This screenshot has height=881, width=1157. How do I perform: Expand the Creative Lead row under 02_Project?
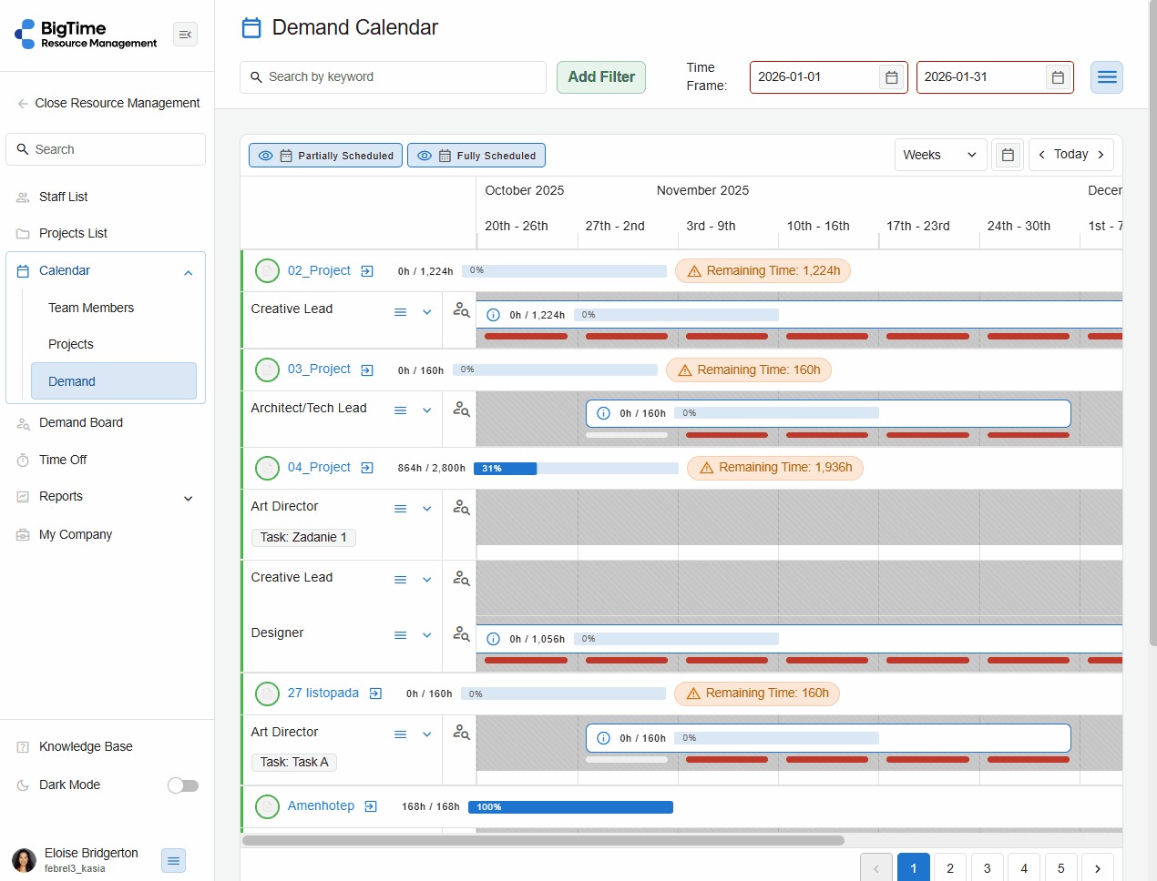[426, 312]
